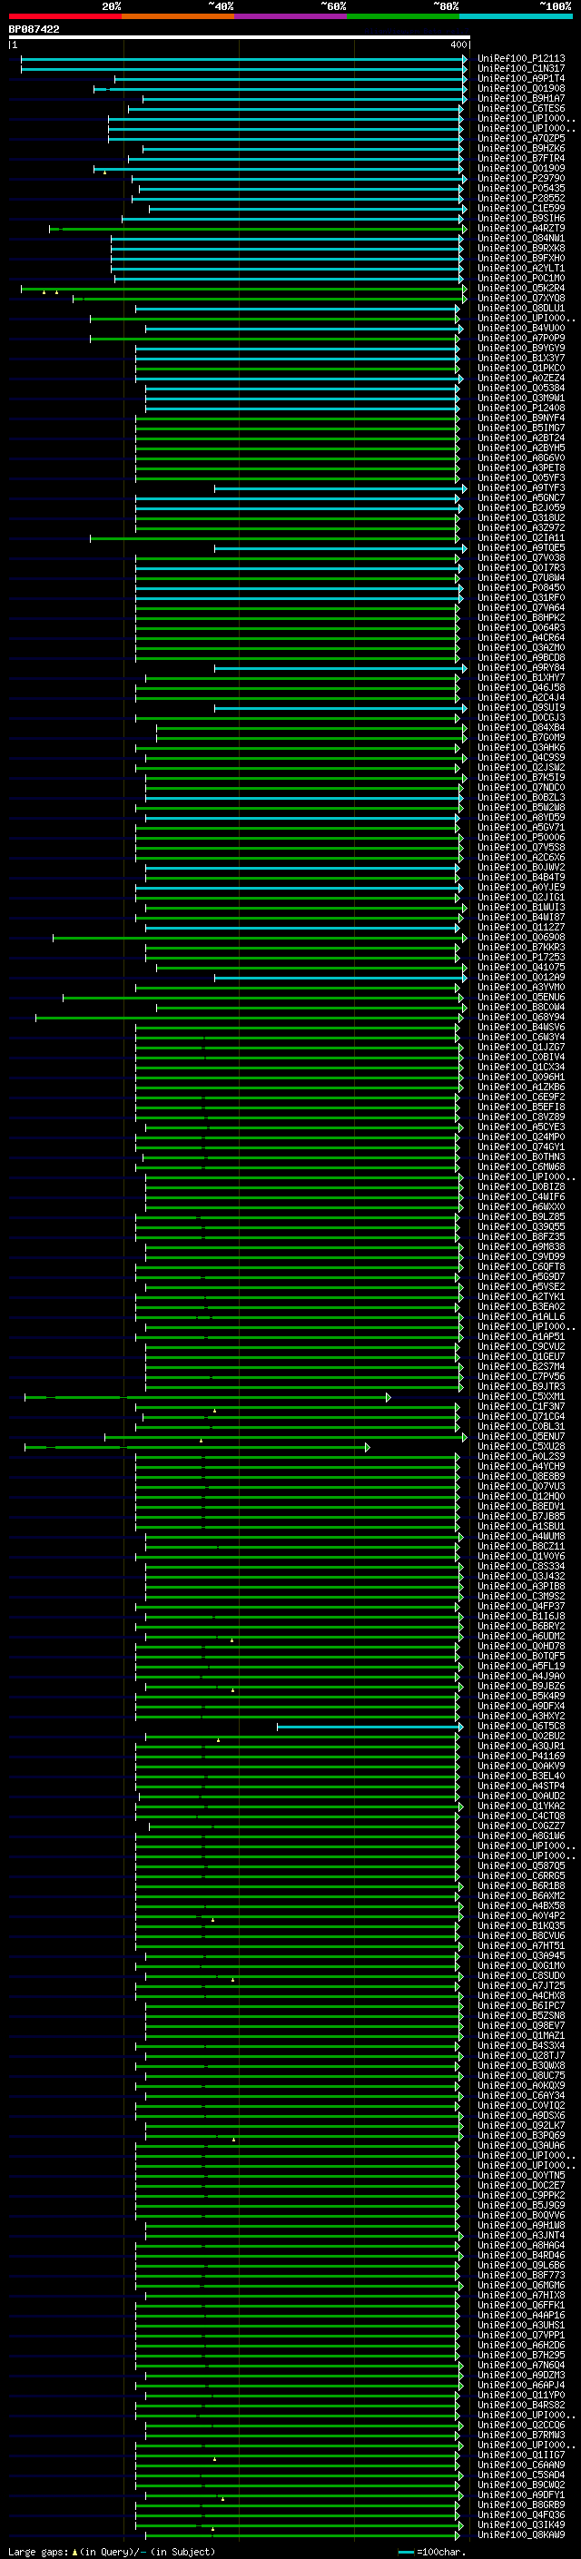
Task: Click the label UniRef100_B4VUO0
Action: (x=521, y=328)
